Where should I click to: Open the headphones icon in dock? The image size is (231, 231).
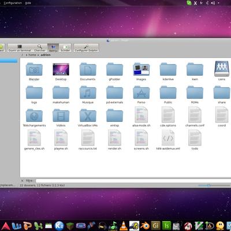pos(102,226)
